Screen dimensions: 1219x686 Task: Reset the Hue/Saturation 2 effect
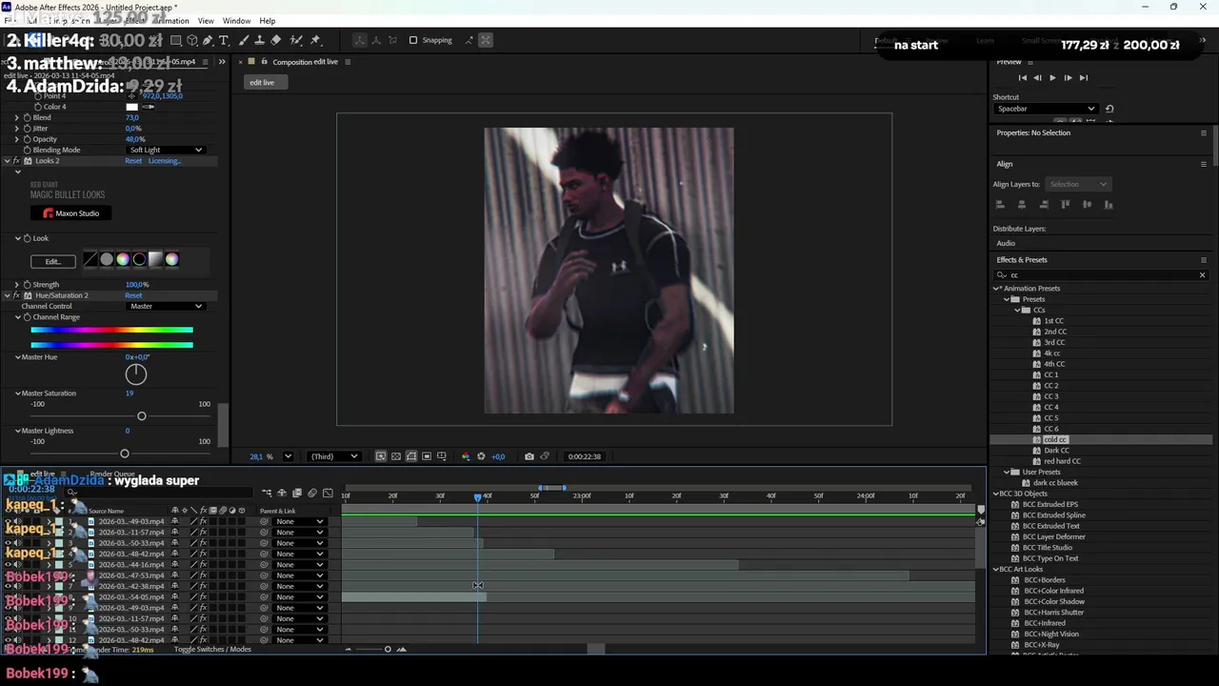tap(133, 295)
